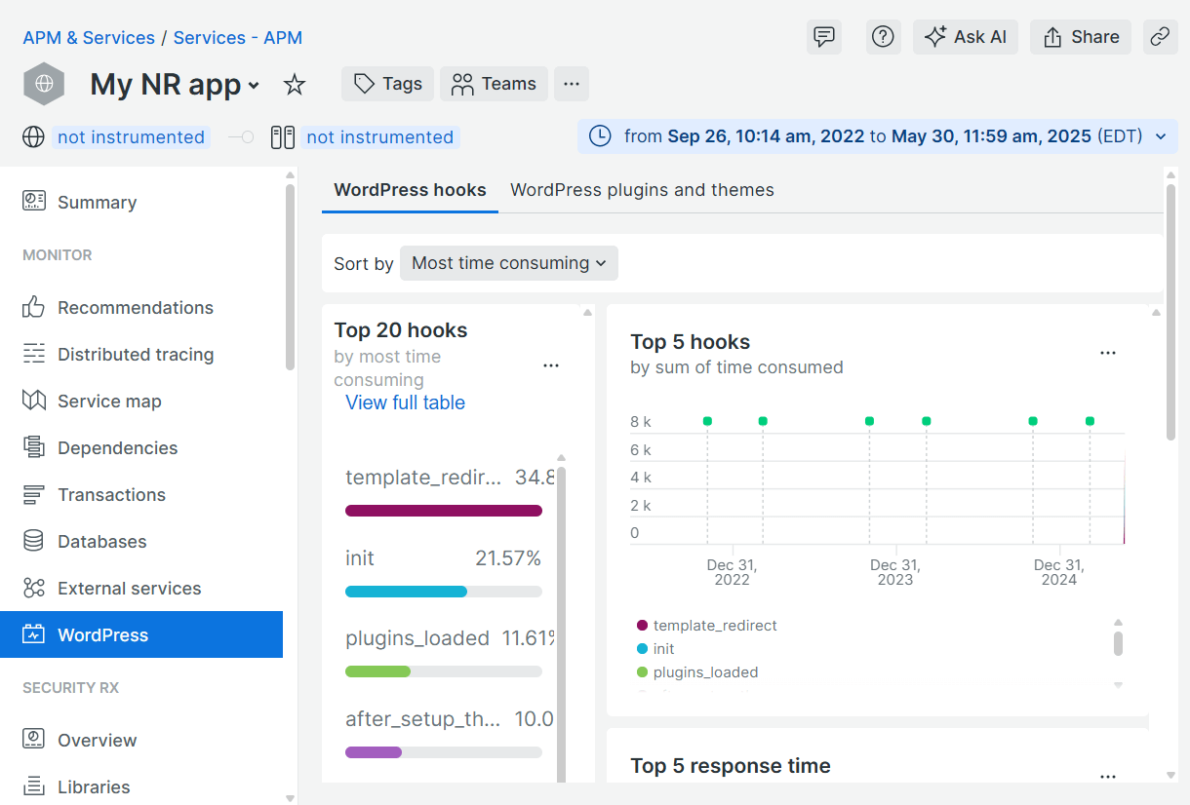
Task: Open Transactions in the sidebar
Action: (141, 494)
